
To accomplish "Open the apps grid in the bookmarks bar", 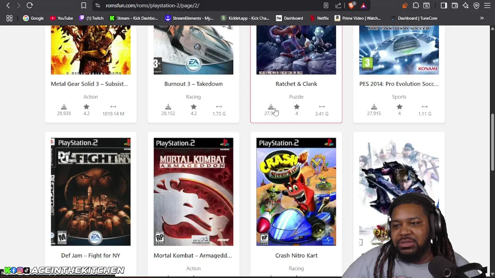I will point(9,18).
